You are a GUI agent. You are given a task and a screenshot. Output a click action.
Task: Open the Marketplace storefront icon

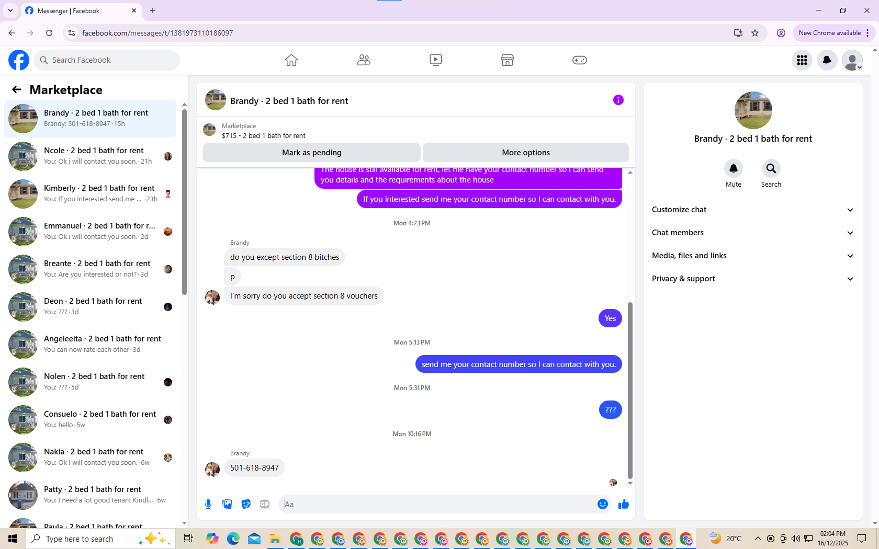(x=508, y=60)
